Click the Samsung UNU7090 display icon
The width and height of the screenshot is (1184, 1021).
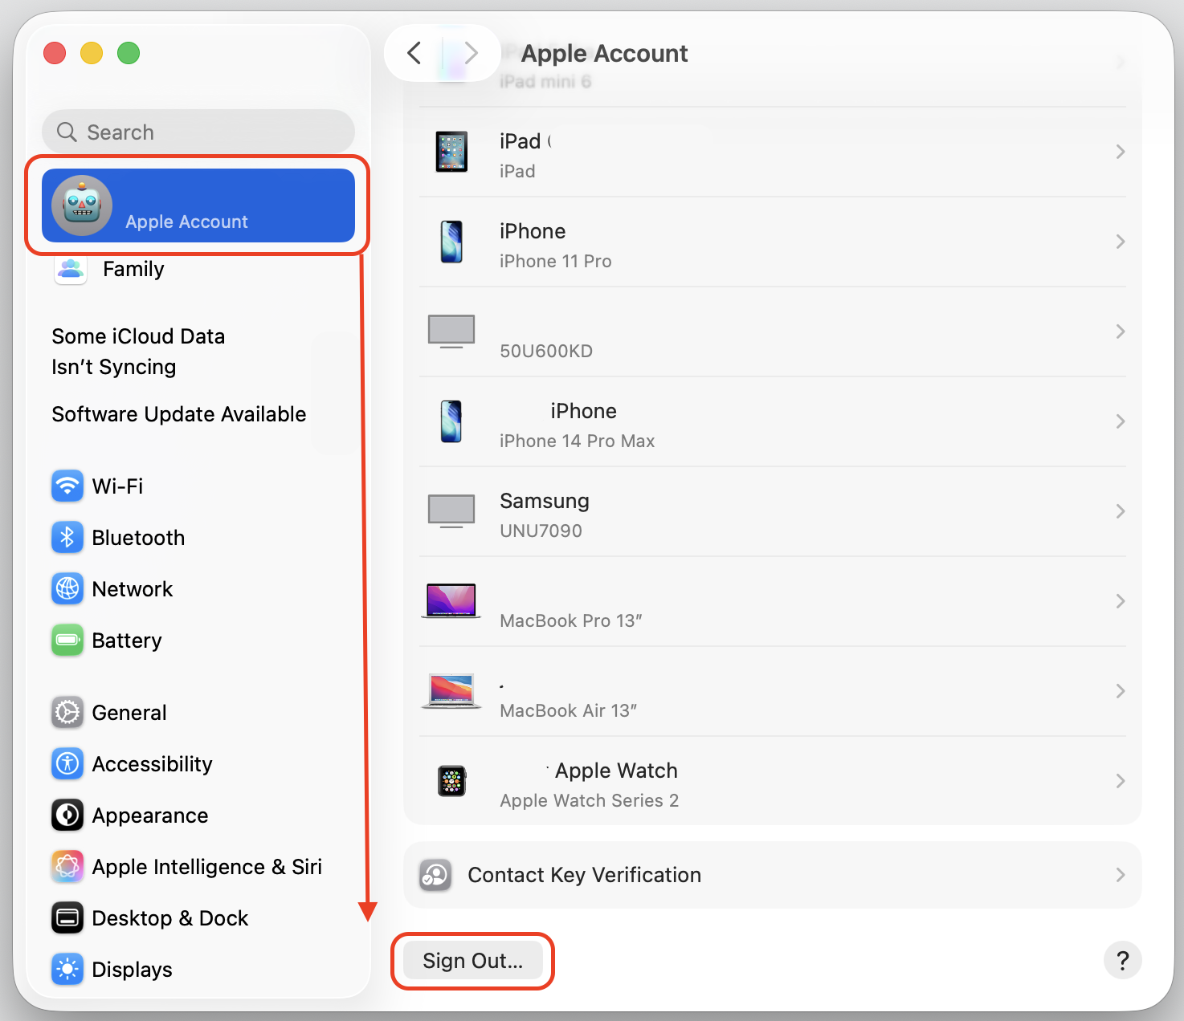(x=451, y=511)
